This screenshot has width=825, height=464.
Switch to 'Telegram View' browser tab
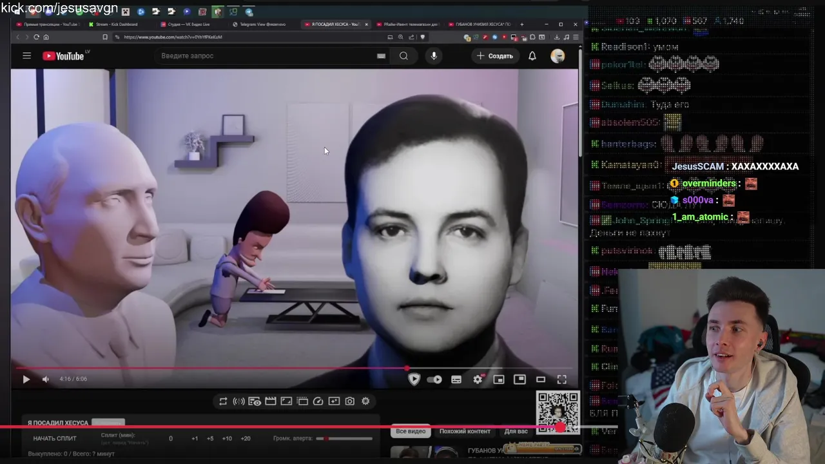(262, 24)
